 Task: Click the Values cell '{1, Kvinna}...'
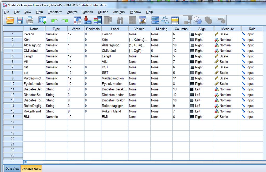139,40
